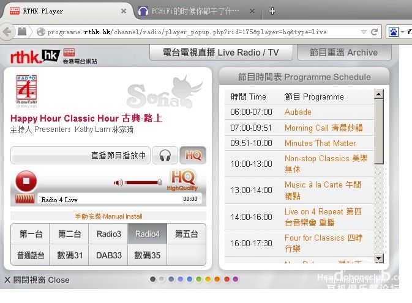
Task: Open Non-stop Classics 美樂無休 programme
Action: click(x=326, y=164)
